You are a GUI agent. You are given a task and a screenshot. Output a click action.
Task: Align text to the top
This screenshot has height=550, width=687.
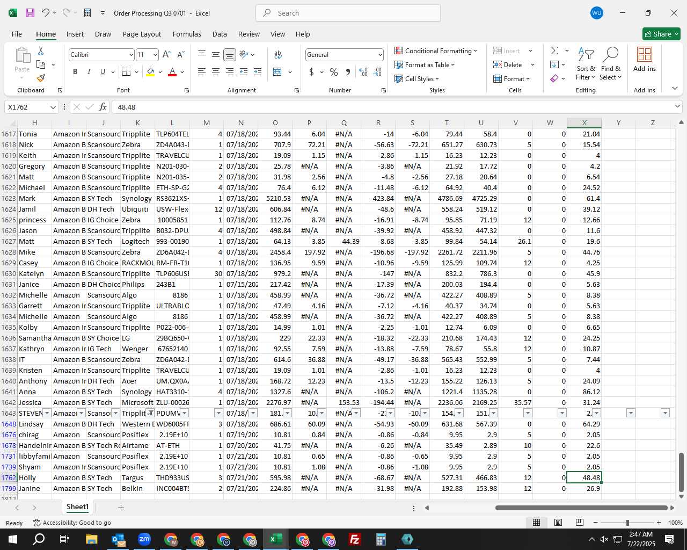pos(202,54)
